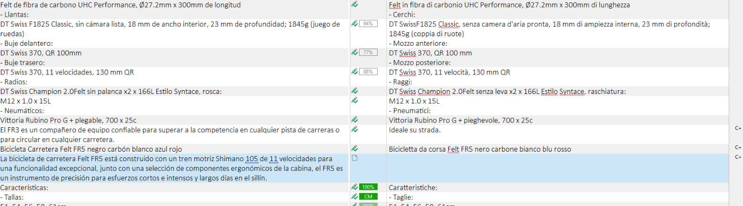The image size is (743, 206).
Task: Click the source line '- Tallas:'
Action: tap(12, 197)
